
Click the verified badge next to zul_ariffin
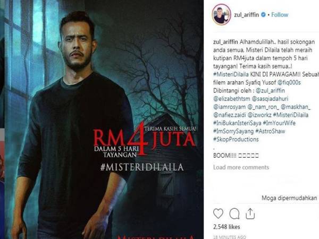[264, 15]
